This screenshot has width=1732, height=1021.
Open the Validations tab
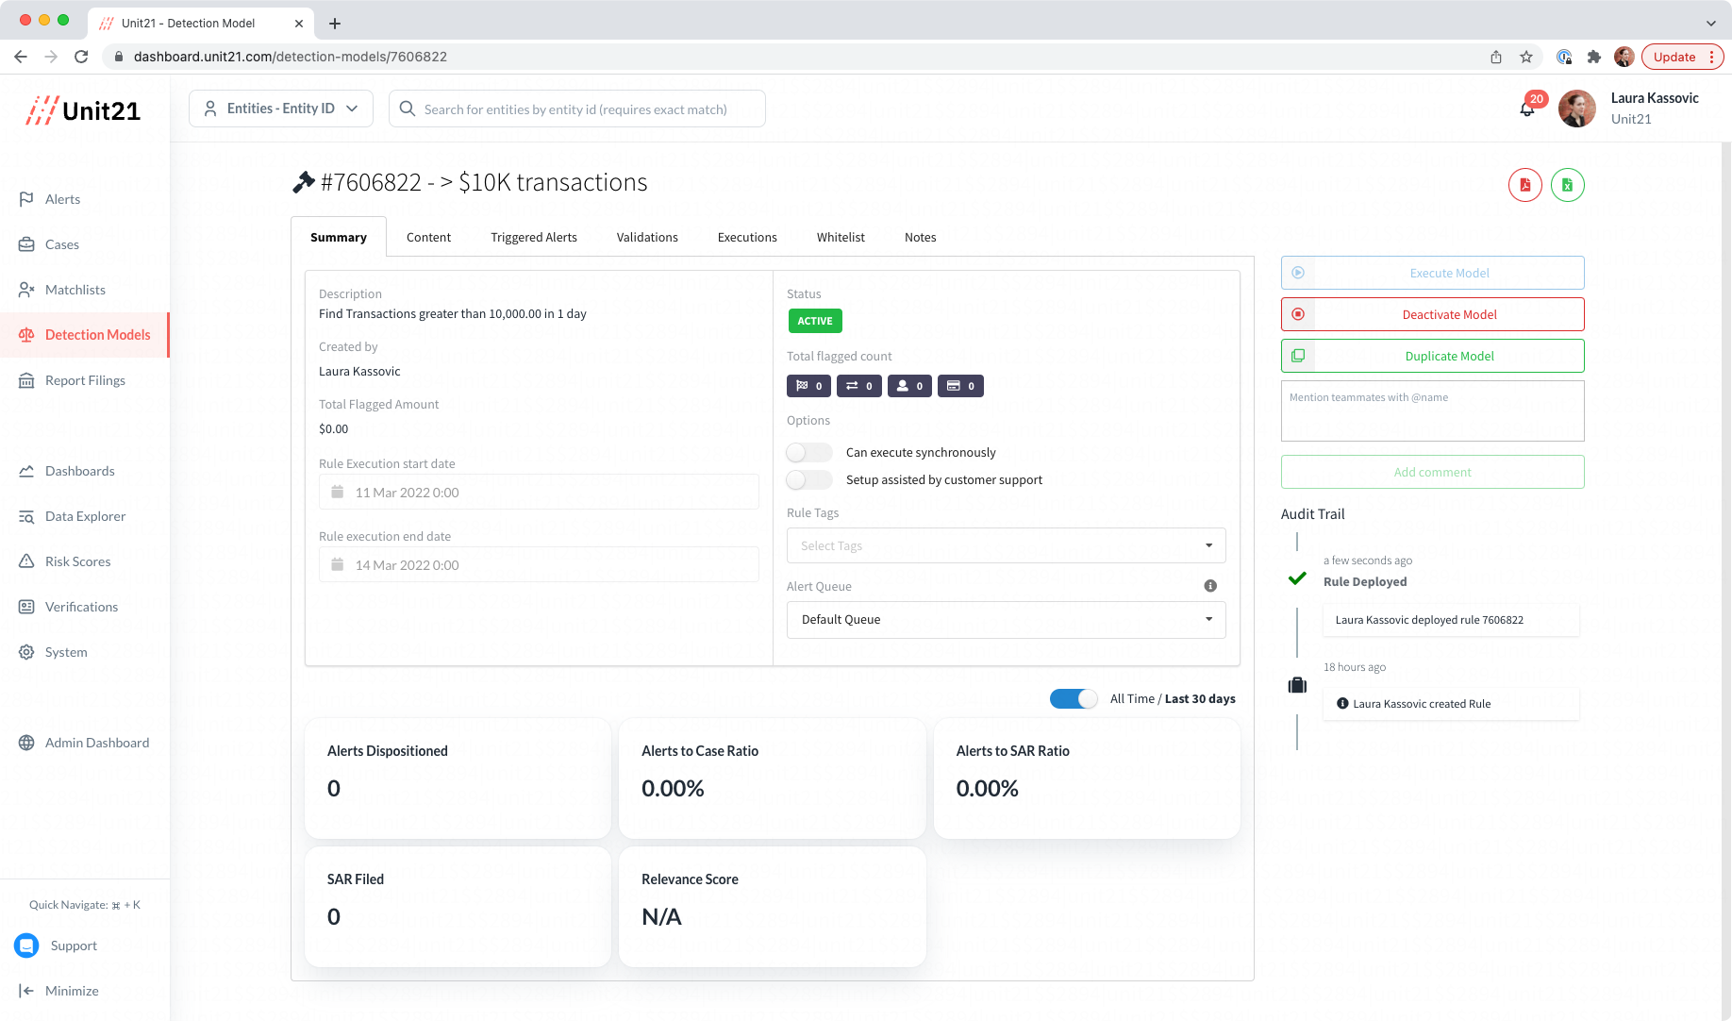pyautogui.click(x=647, y=237)
